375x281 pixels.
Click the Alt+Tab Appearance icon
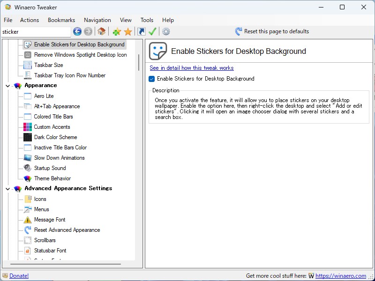(x=28, y=106)
